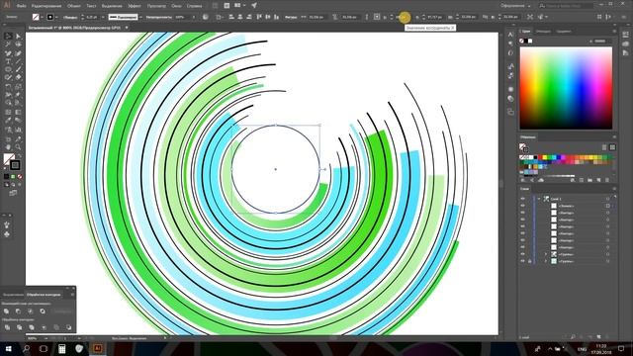Open Файл menu
This screenshot has width=633, height=356.
[x=22, y=6]
